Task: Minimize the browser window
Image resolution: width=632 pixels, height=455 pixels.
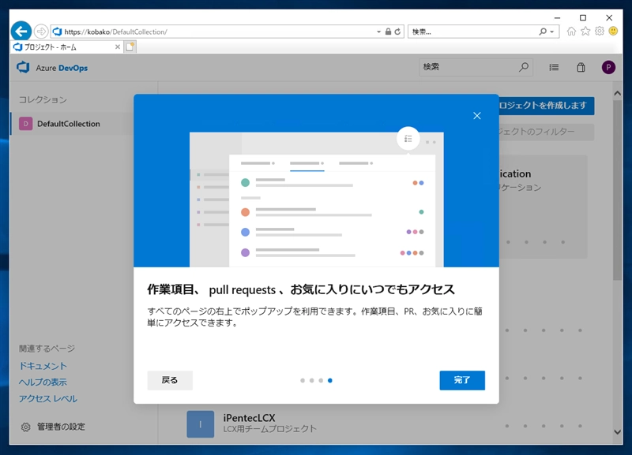Action: click(x=557, y=17)
